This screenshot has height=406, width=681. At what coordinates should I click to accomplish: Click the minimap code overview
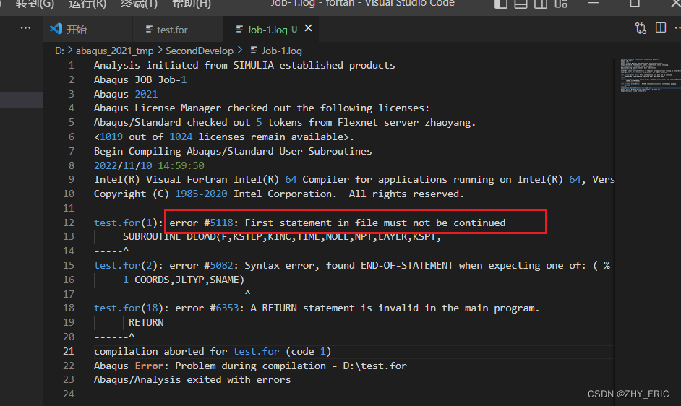650,74
